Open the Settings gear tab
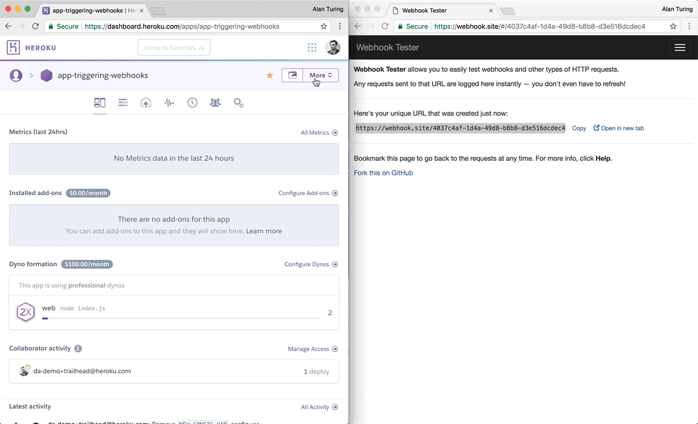698x424 pixels. (238, 103)
